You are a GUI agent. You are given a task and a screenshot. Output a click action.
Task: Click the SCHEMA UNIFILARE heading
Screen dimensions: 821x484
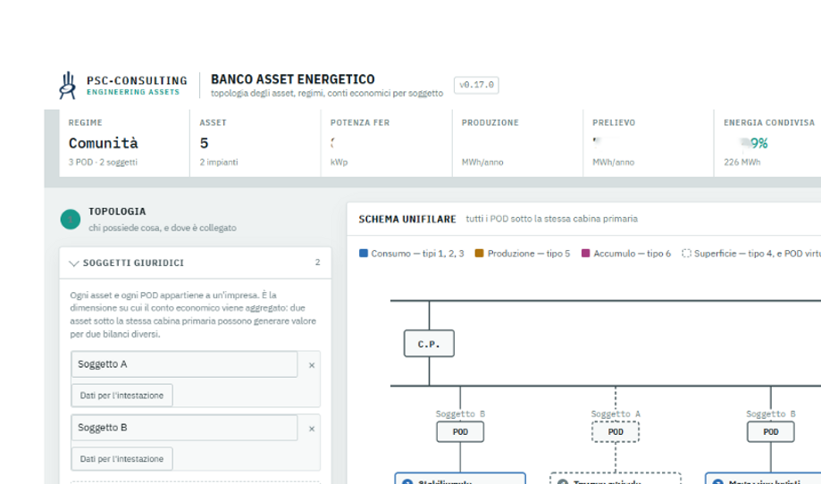pos(407,220)
